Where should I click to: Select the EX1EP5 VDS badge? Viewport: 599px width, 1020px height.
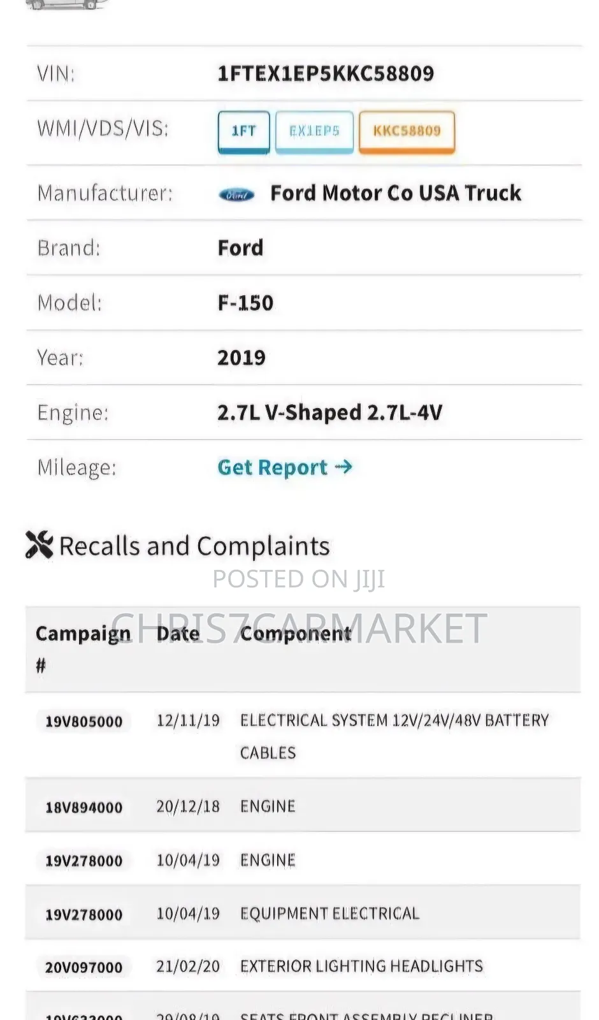[x=314, y=131]
